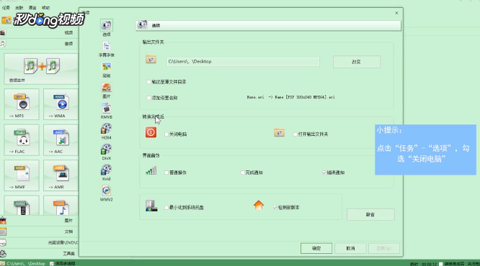This screenshot has height=266, width=480.
Task: Click the Desktop output path in the status bar
Action: click(26, 264)
